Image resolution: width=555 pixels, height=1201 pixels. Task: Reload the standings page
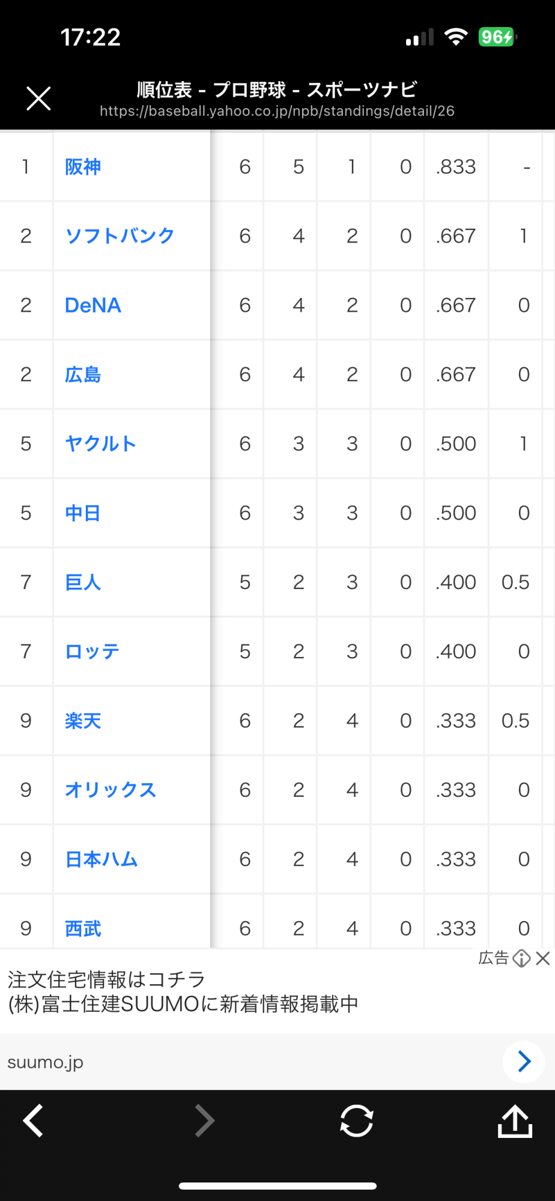[357, 1121]
